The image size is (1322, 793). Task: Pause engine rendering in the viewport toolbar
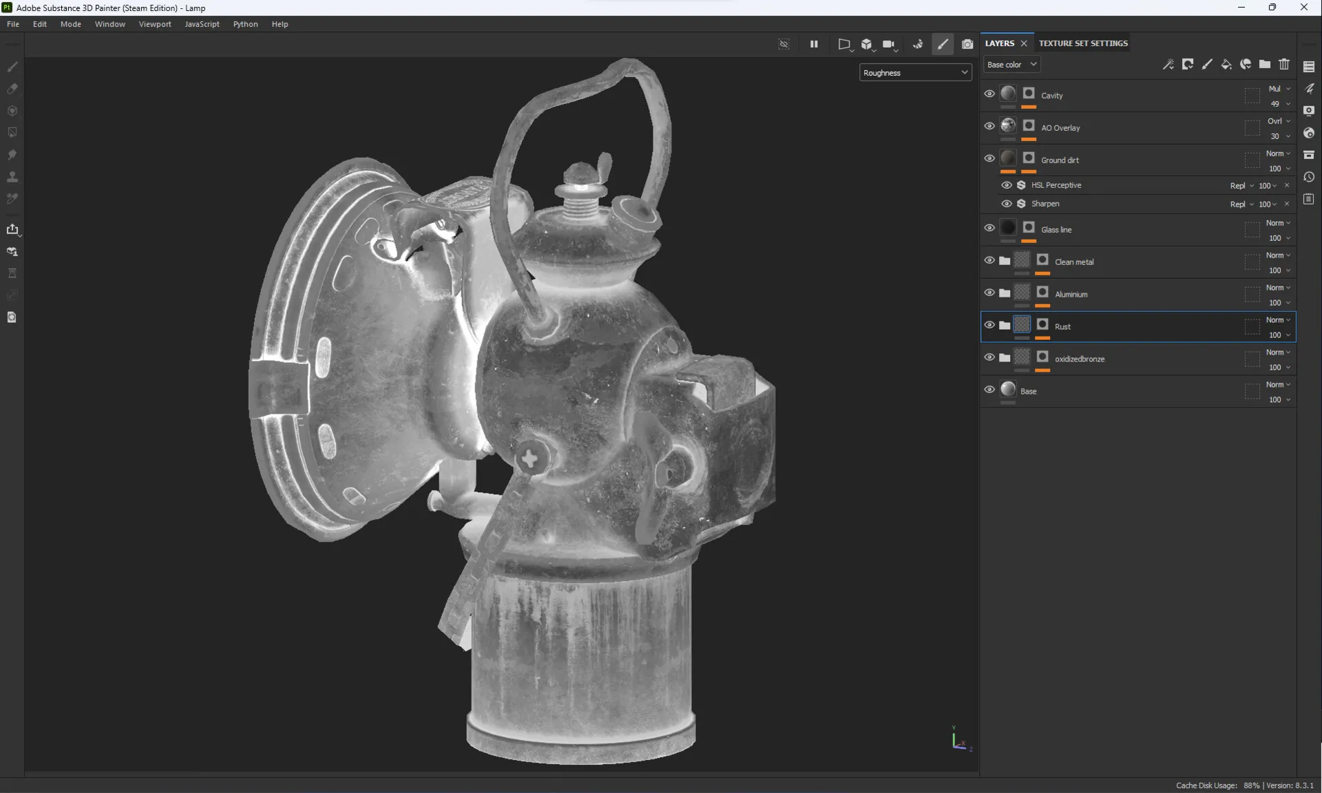click(814, 44)
